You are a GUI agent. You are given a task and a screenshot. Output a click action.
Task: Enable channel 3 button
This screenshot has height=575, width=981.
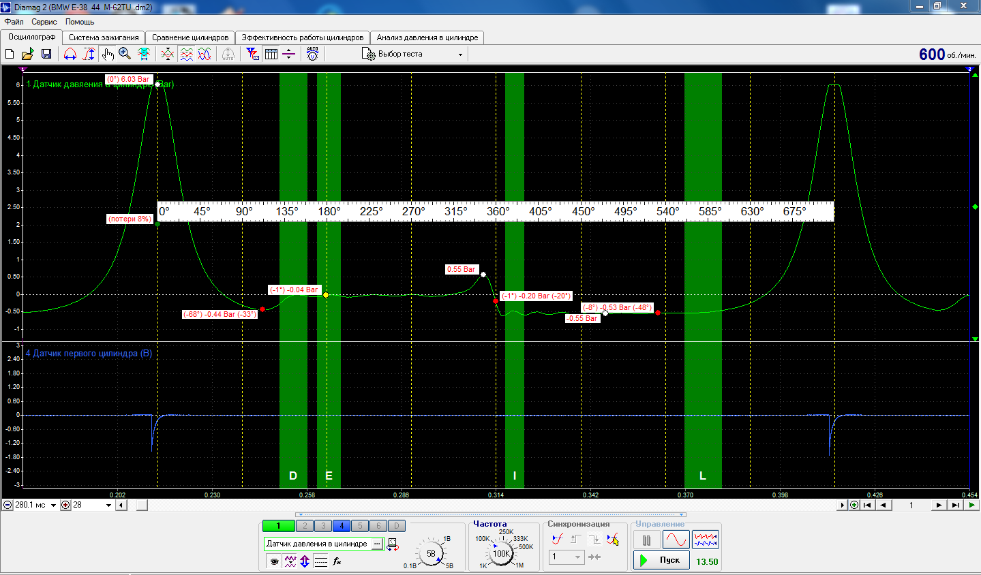pos(323,526)
